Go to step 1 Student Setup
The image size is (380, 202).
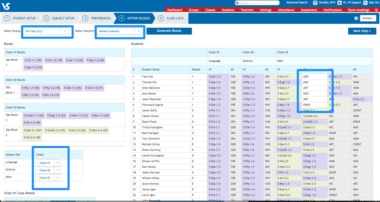click(20, 18)
